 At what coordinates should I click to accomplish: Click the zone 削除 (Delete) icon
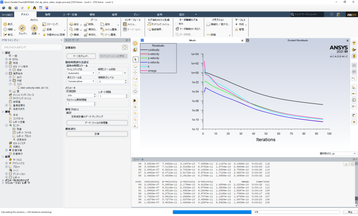point(86,25)
